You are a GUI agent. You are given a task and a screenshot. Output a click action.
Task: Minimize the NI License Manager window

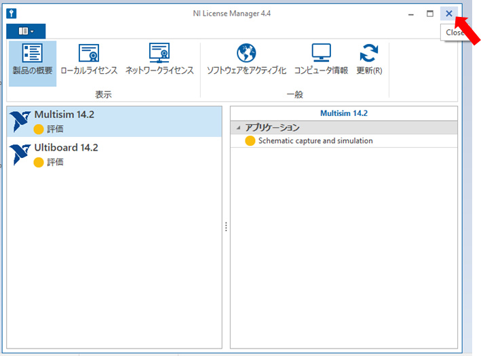tap(411, 14)
